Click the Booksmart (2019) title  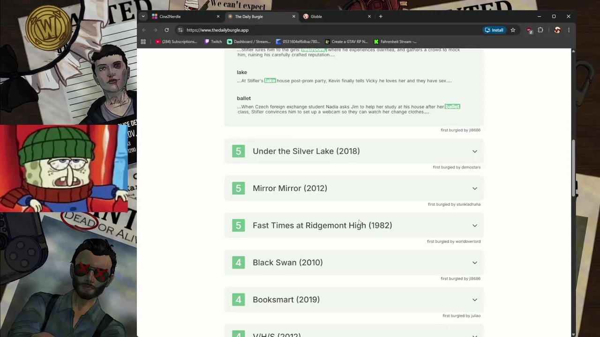click(286, 300)
